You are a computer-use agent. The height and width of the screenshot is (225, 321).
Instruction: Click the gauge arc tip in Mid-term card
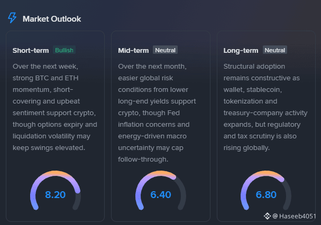point(174,177)
